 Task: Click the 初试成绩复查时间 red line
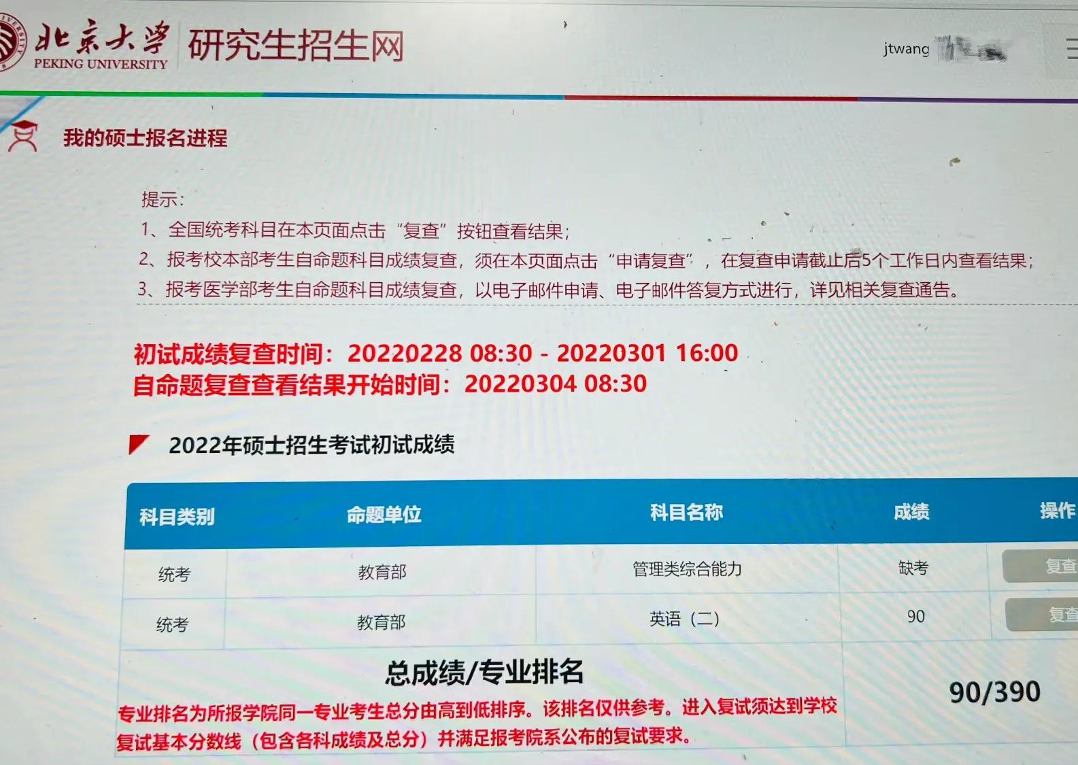click(x=436, y=354)
